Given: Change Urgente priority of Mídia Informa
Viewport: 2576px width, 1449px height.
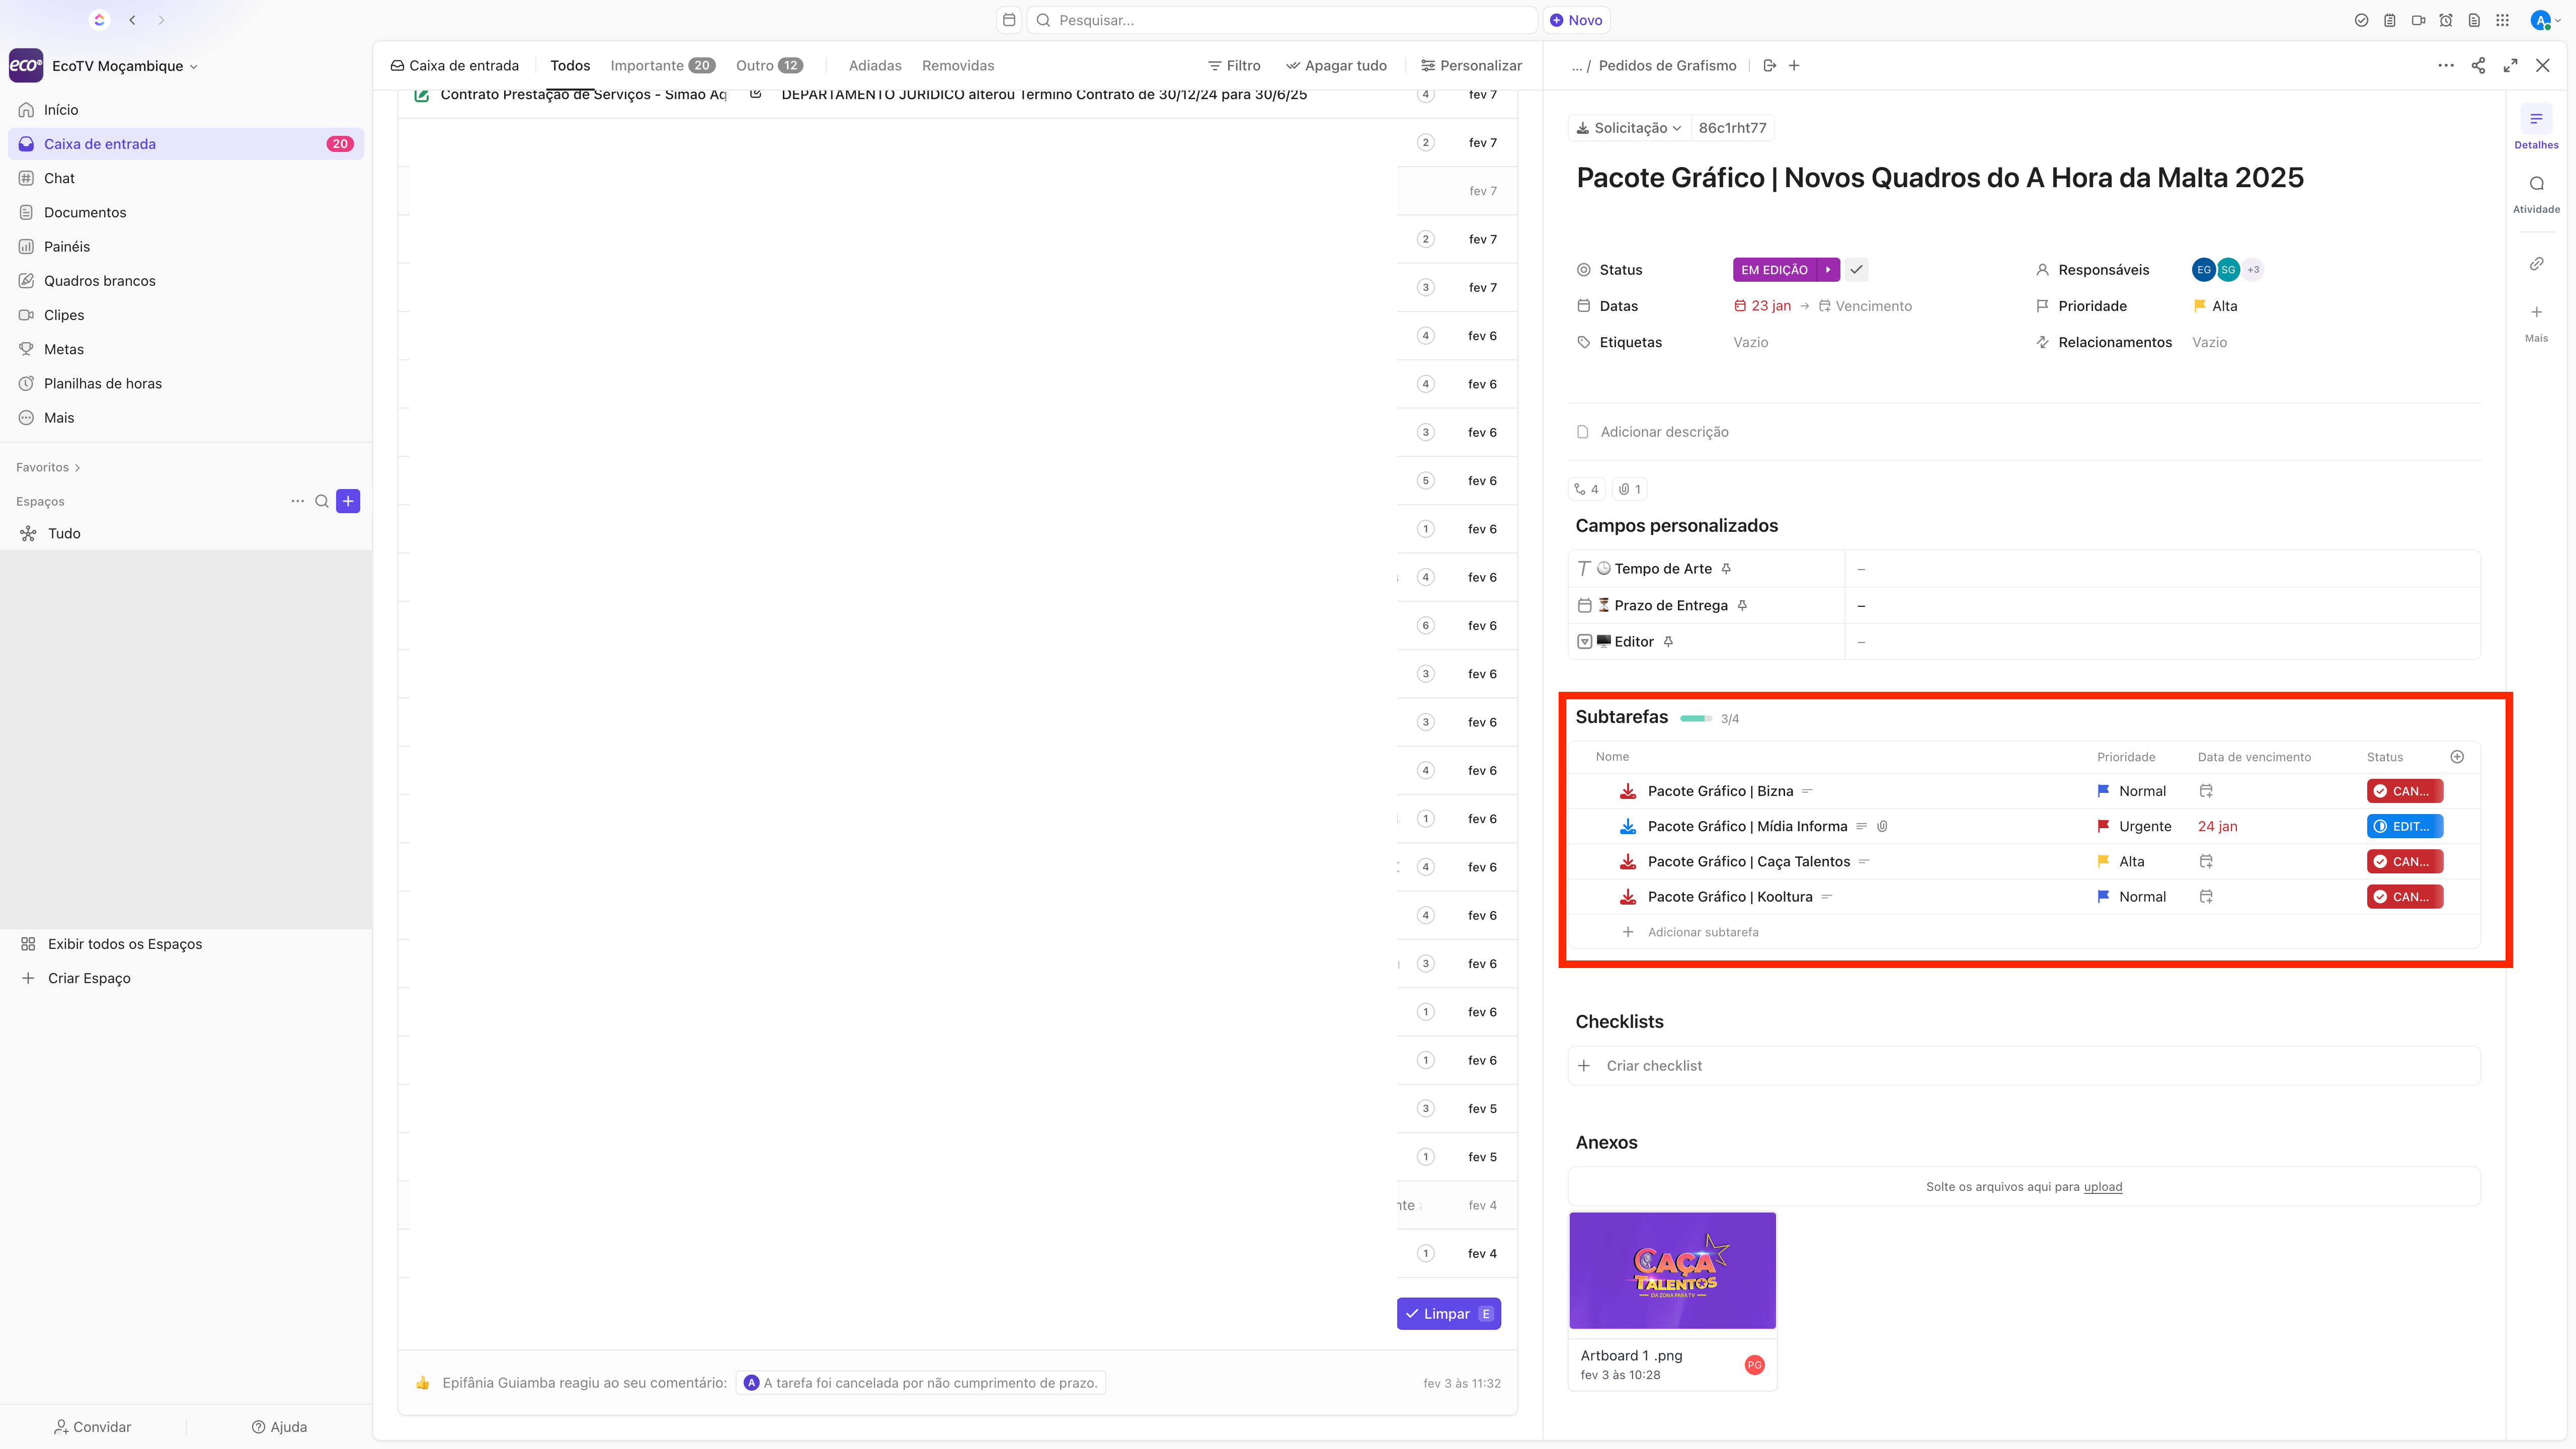Looking at the screenshot, I should pyautogui.click(x=2134, y=826).
